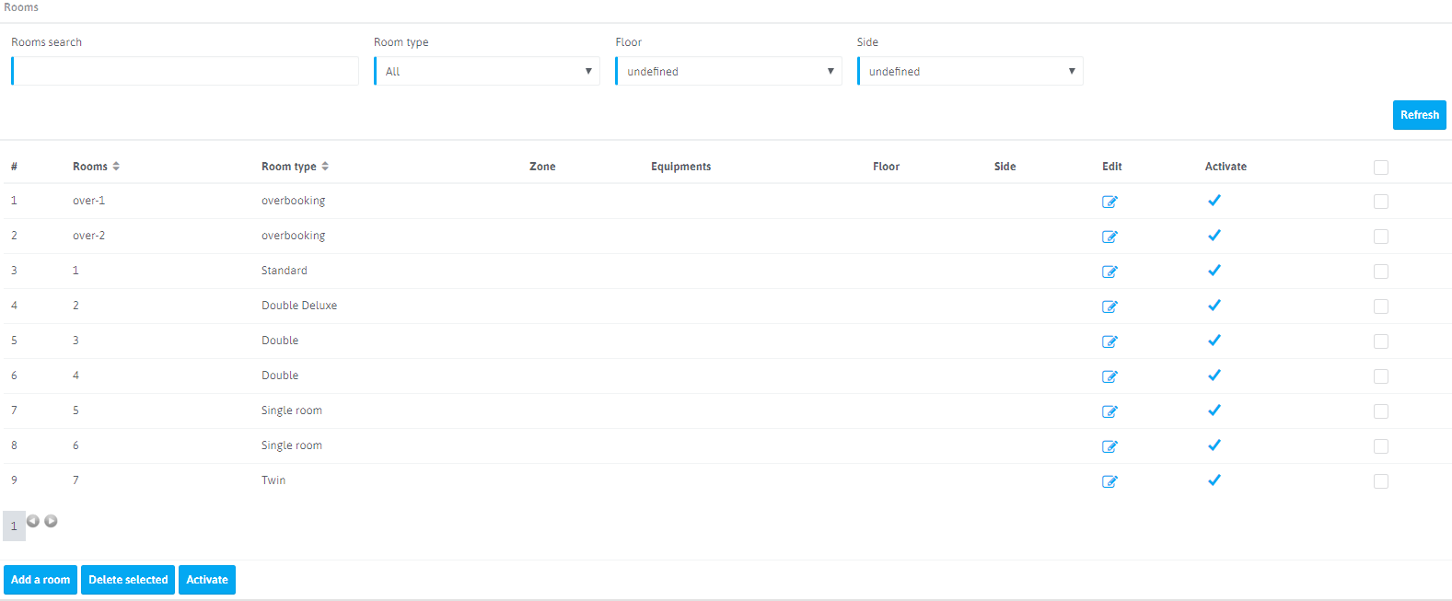The width and height of the screenshot is (1452, 601).
Task: Select checkbox in the Twin room row
Action: [1380, 481]
